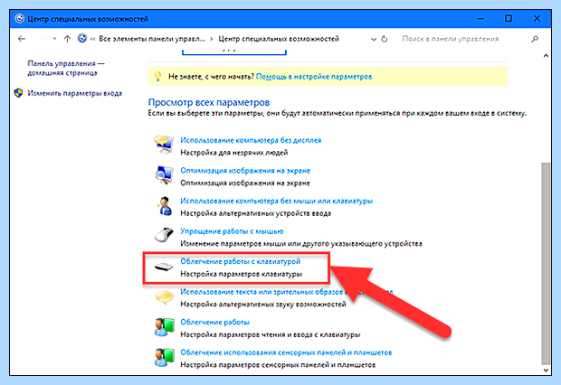Open 'Использование компьютера без дисплея'
561x385 pixels.
coord(251,140)
